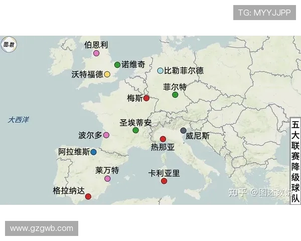Click the 卡利亚里 label

coord(164,173)
